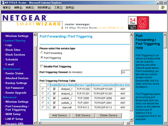Click the 54 Mbps g badge

click(139, 23)
